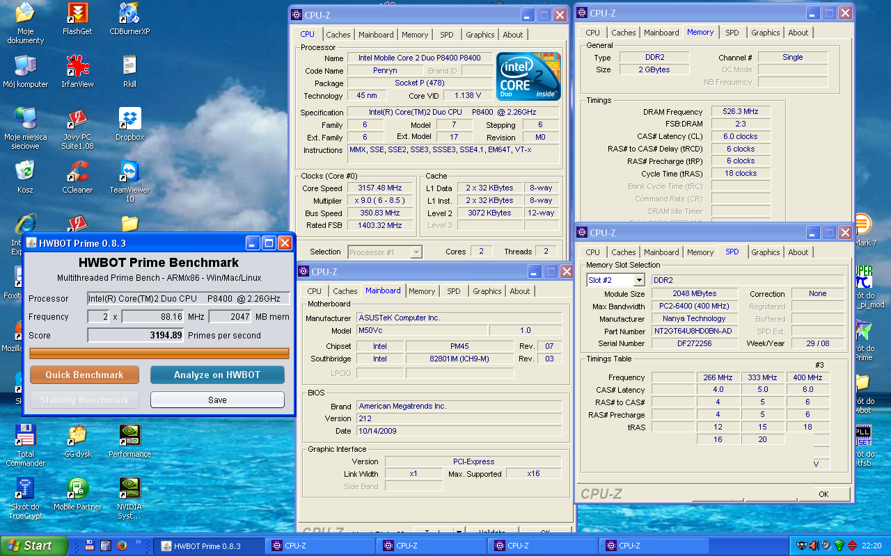Image resolution: width=891 pixels, height=556 pixels.
Task: Click the volume speaker tray icon
Action: point(826,546)
